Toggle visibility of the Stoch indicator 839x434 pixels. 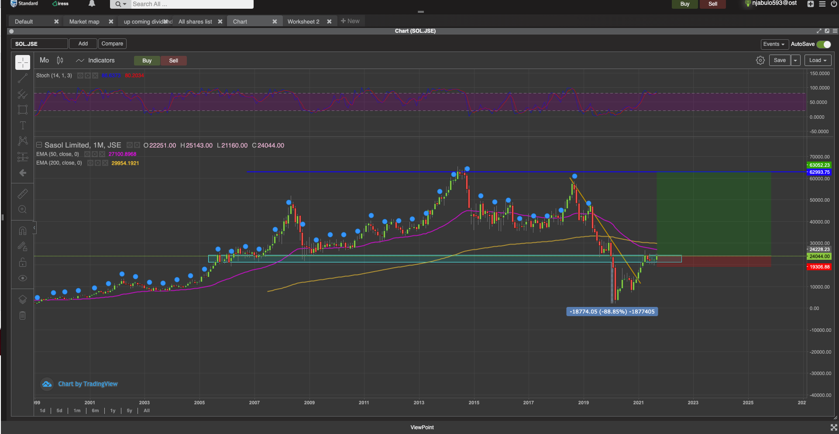80,76
